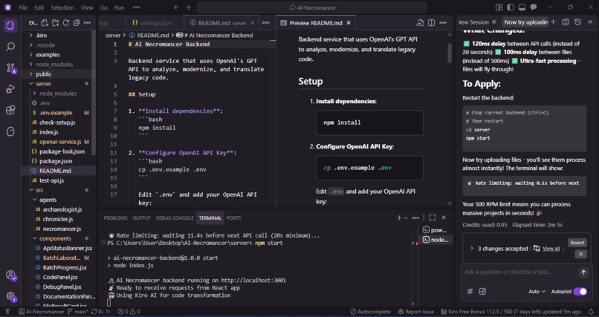Send the chat message with arrow button
Screen dimensions: 599x317
tap(583, 272)
